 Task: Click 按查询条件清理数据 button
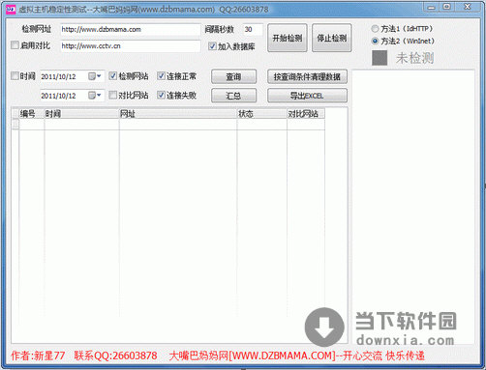point(307,76)
